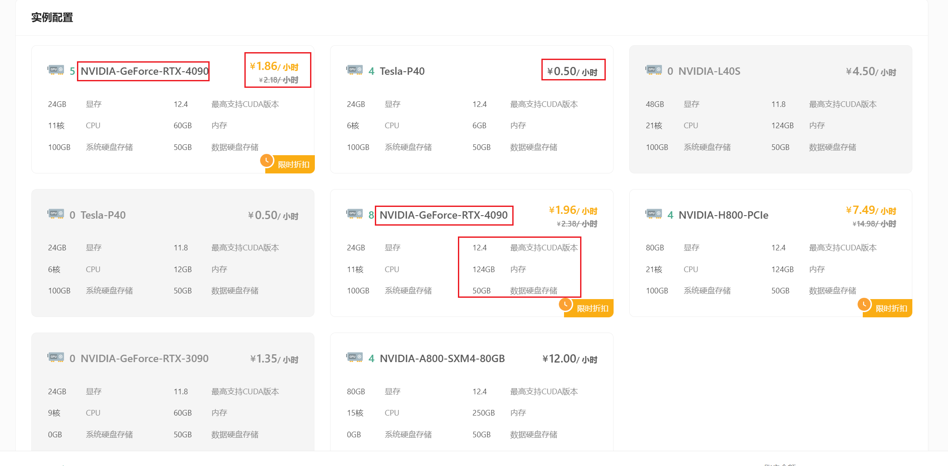Click the 80GB 显存 value on NVIDIA-H800-PCIe
The height and width of the screenshot is (466, 948).
[655, 248]
